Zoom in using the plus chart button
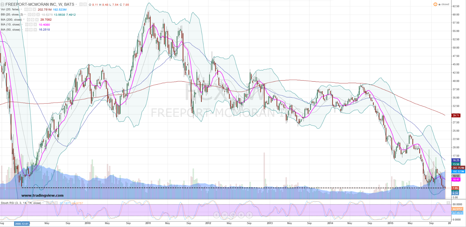The width and height of the screenshot is (466, 227). click(x=241, y=215)
